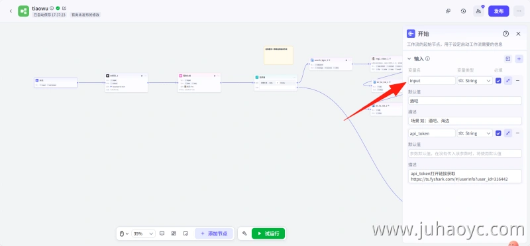Click the help icon in Start panel
The image size is (530, 246).
click(x=505, y=34)
